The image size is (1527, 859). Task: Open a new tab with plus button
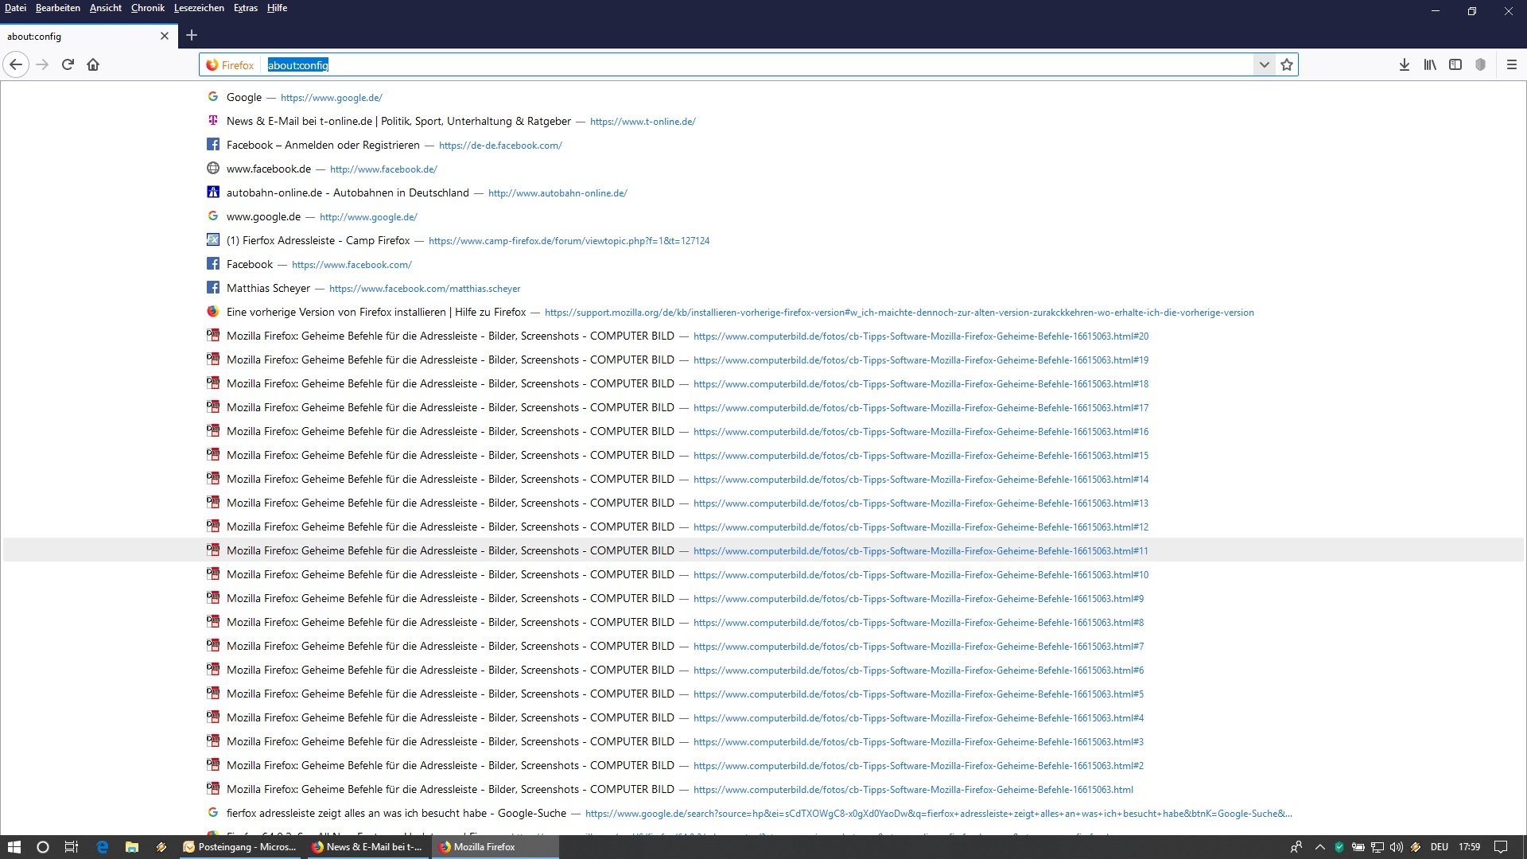click(192, 35)
